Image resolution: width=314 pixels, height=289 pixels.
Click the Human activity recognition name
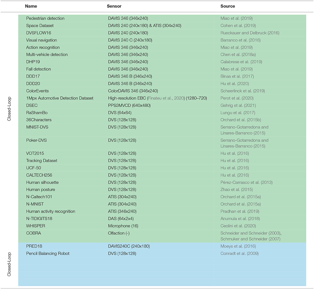tap(51, 211)
